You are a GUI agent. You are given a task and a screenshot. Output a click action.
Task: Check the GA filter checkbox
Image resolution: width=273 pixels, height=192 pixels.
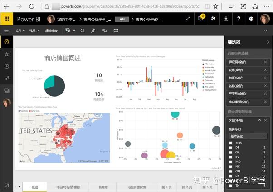coord(231,152)
